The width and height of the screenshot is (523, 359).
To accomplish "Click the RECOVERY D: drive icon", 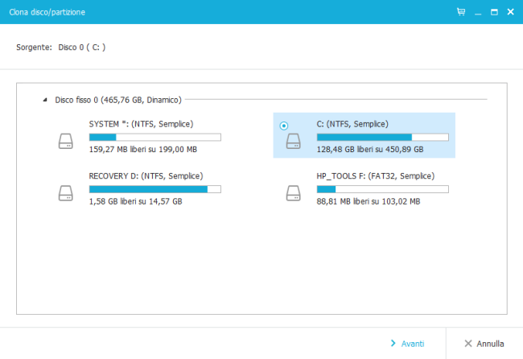I will (65, 193).
